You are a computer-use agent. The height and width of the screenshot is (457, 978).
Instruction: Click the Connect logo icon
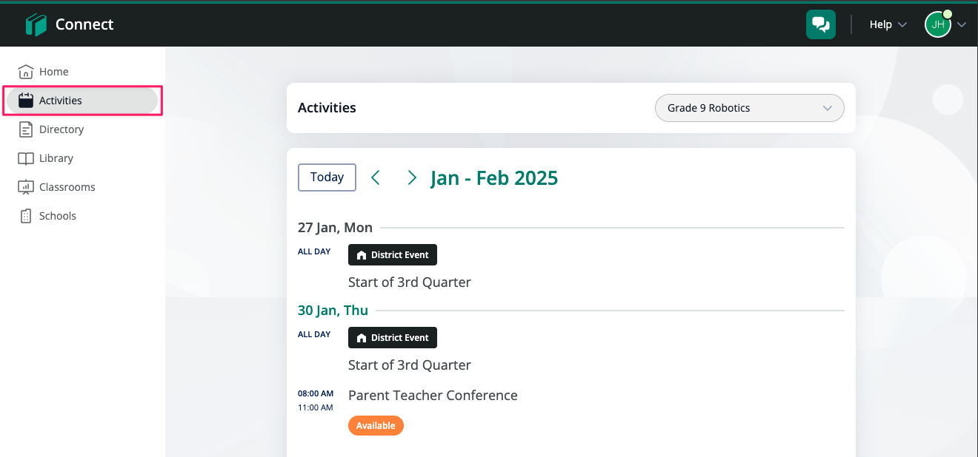[36, 24]
